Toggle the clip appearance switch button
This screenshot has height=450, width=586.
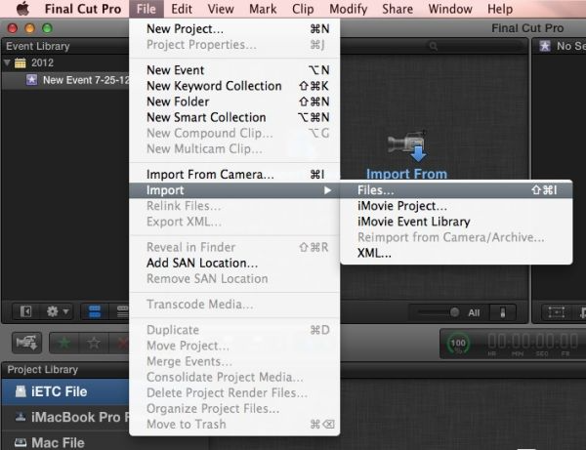(x=503, y=312)
